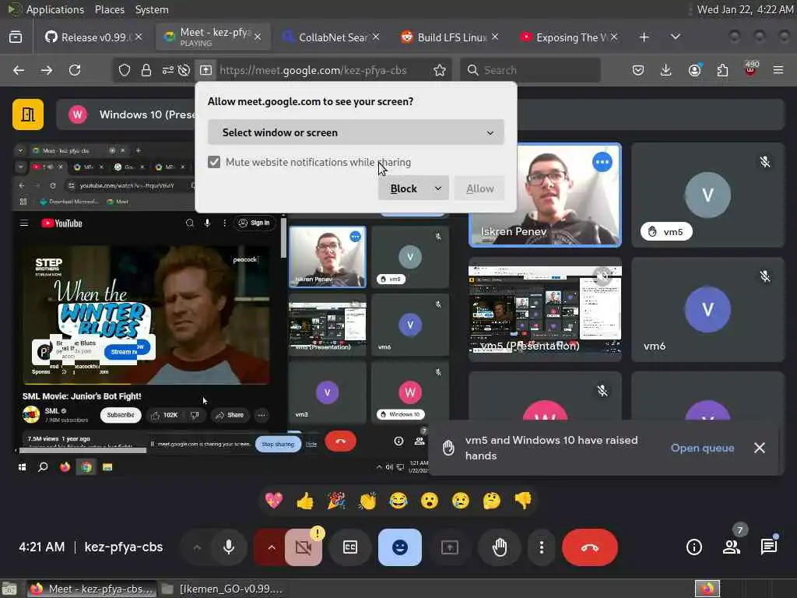Expand the list all tabs chevron
Screen dimensions: 797x598
[675, 37]
